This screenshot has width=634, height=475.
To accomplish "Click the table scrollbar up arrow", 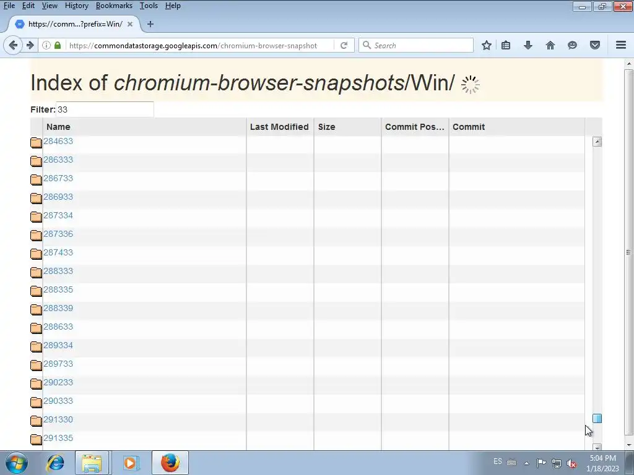I will point(597,142).
